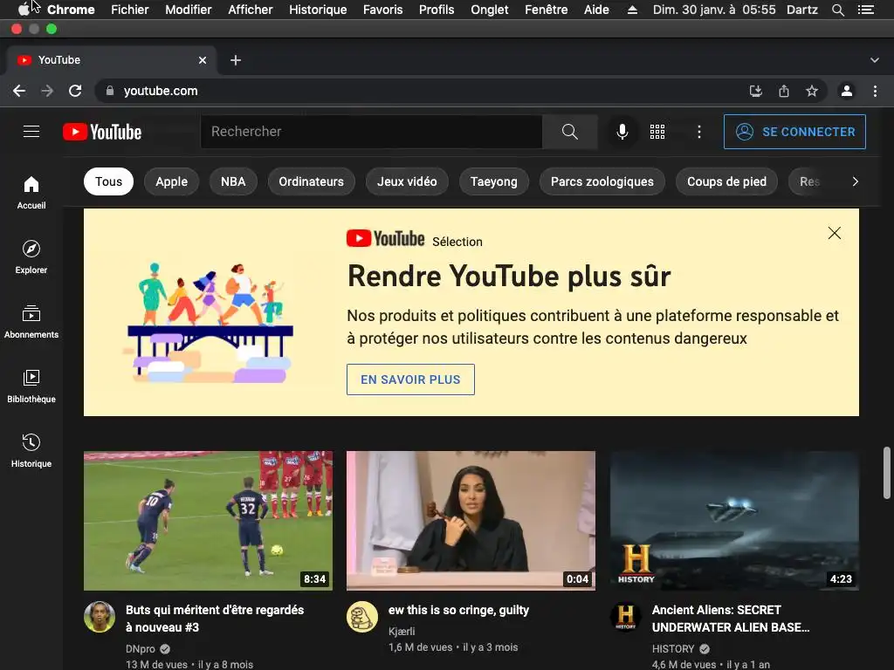This screenshot has width=894, height=670.
Task: Open the Fichier menu
Action: (130, 10)
